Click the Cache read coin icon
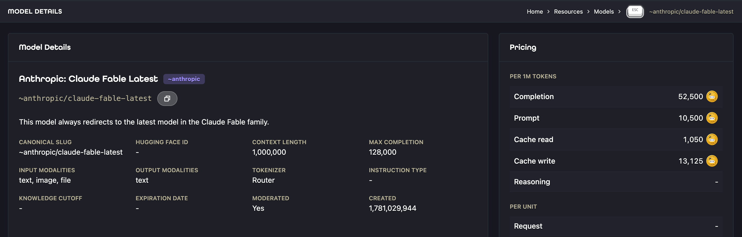Screen dimensions: 742x237 (712, 140)
